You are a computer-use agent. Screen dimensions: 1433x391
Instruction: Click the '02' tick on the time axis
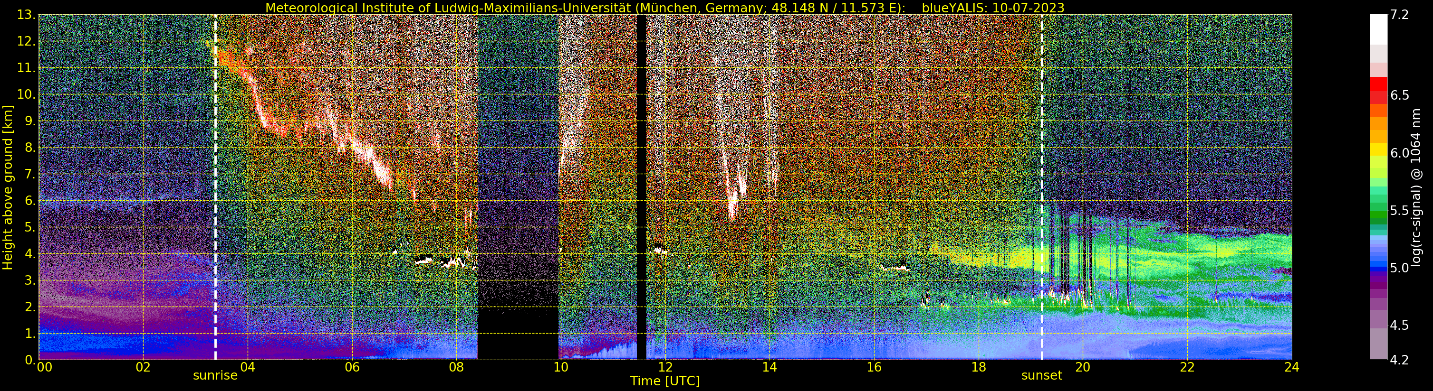(x=143, y=367)
